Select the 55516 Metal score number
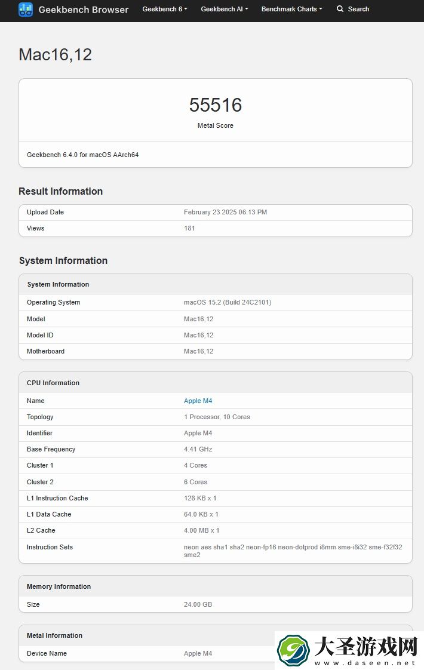This screenshot has width=424, height=670. coord(216,105)
